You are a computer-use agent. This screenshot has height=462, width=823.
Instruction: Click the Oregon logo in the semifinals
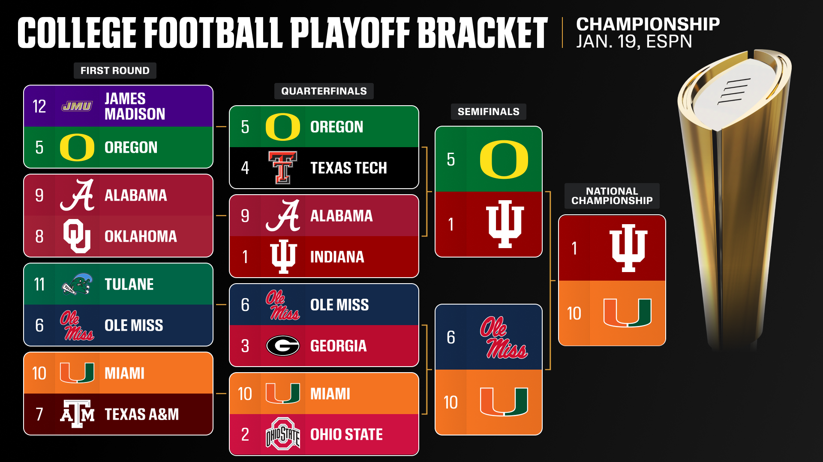tap(504, 159)
